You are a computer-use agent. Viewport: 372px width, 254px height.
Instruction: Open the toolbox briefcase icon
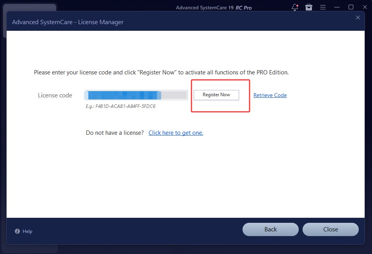(309, 7)
